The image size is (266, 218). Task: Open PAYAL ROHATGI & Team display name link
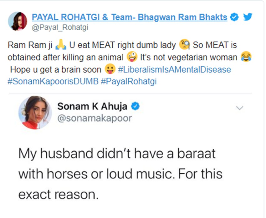coord(130,17)
